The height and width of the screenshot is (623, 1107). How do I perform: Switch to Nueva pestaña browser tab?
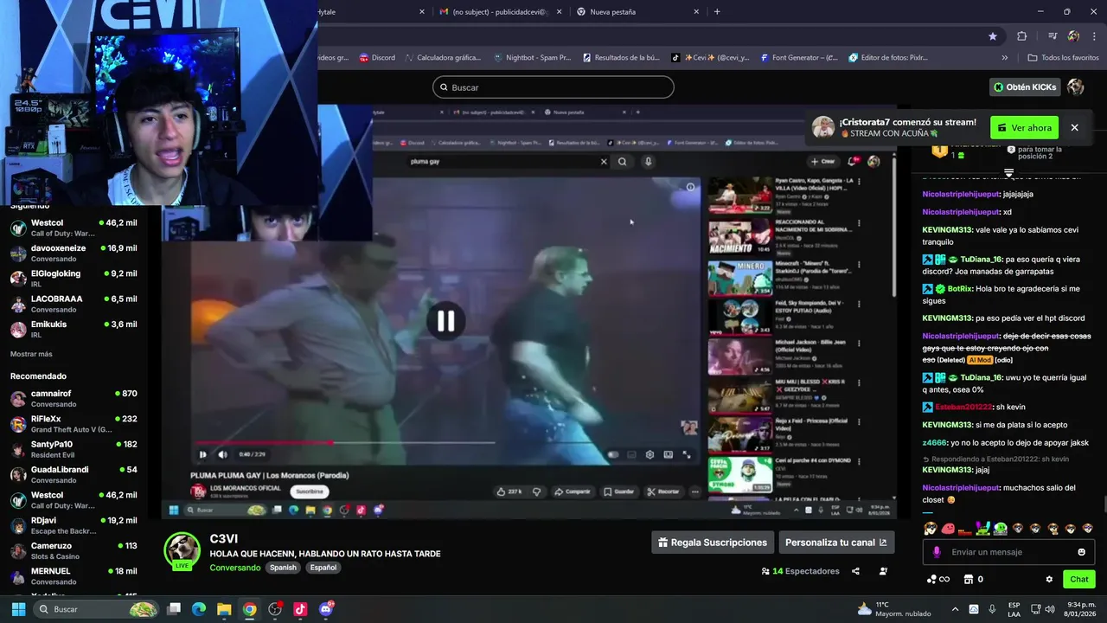pyautogui.click(x=637, y=11)
